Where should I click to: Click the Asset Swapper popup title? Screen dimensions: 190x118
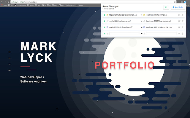(110, 6)
